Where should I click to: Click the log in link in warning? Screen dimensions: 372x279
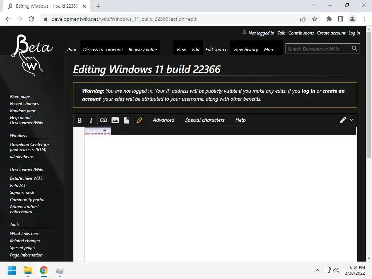[308, 91]
